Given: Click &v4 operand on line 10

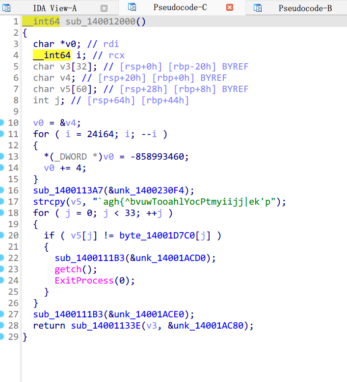Looking at the screenshot, I should 68,123.
